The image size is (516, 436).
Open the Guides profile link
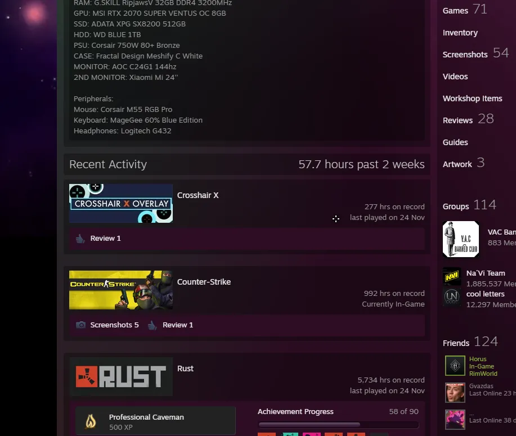pyautogui.click(x=455, y=142)
